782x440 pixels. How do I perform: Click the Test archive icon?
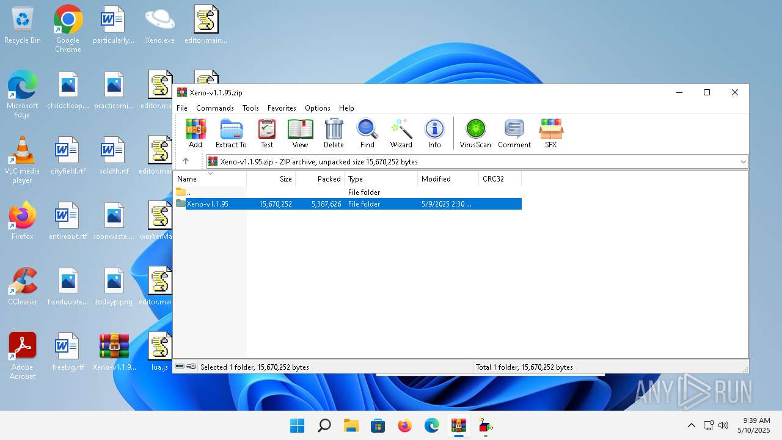click(x=267, y=133)
